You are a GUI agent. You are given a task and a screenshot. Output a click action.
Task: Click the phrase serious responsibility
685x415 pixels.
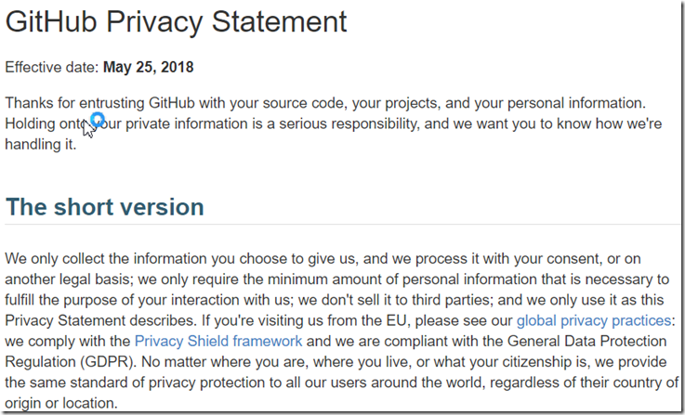[x=349, y=123]
